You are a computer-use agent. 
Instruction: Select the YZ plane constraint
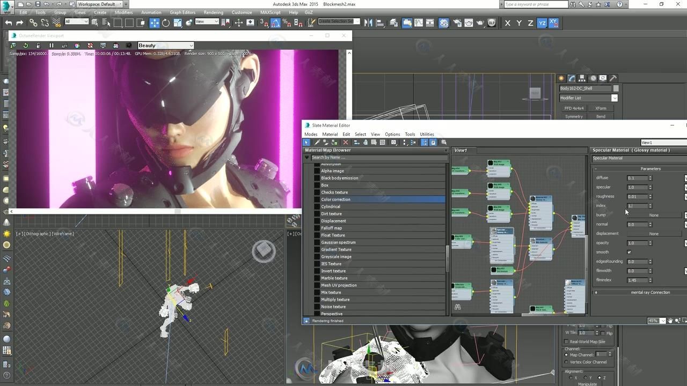pos(542,23)
